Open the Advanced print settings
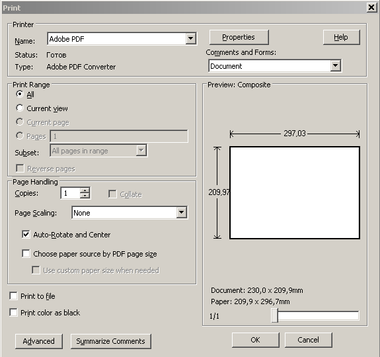 tap(39, 341)
